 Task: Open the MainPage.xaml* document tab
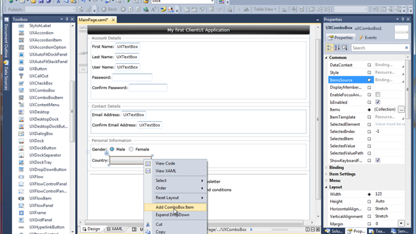pos(94,19)
